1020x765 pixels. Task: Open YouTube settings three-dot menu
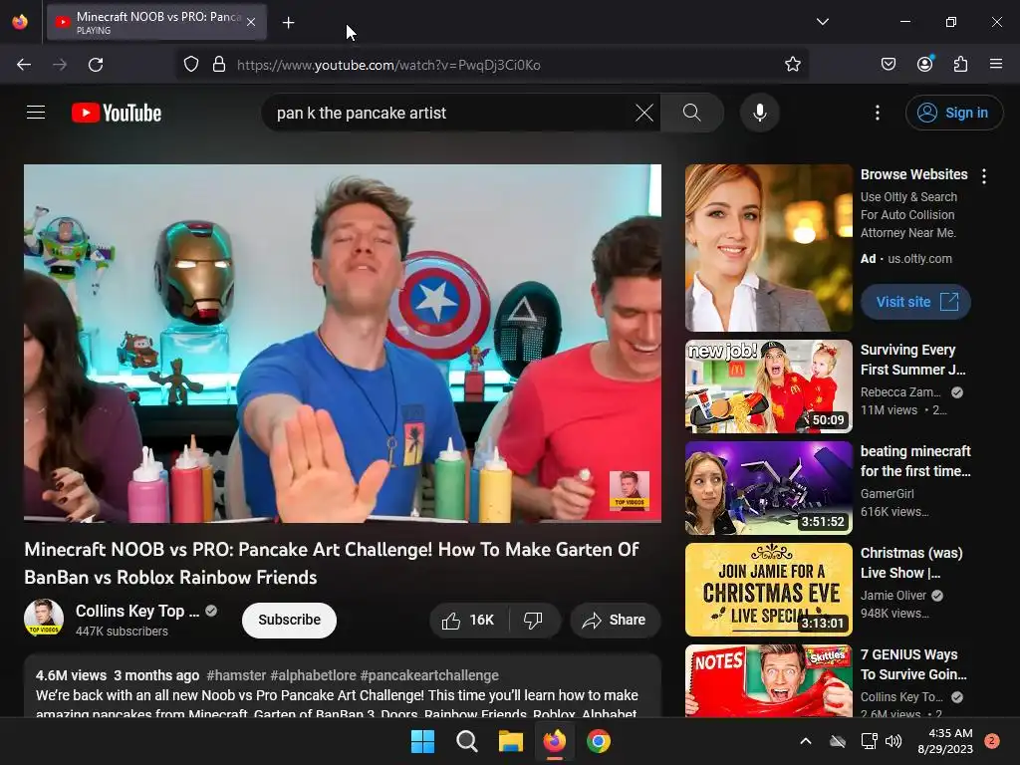877,113
